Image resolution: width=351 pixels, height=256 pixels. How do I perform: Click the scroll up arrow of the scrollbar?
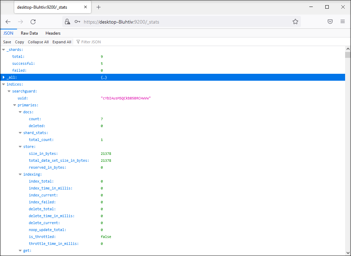point(348,49)
